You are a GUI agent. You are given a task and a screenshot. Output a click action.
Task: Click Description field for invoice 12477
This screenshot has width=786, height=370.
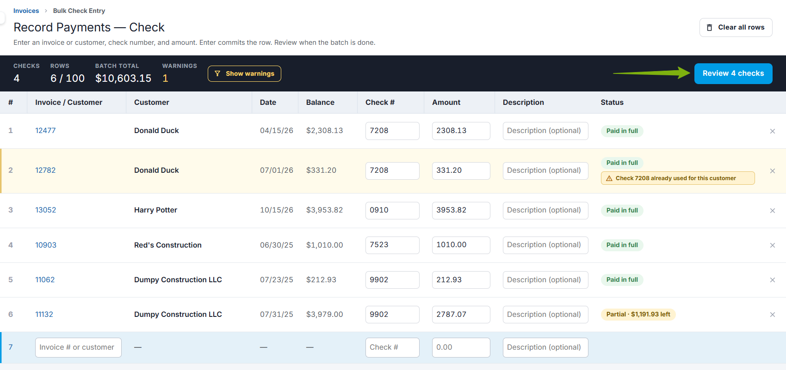[545, 131]
